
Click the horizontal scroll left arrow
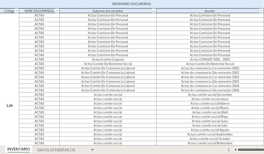[x=235, y=150]
